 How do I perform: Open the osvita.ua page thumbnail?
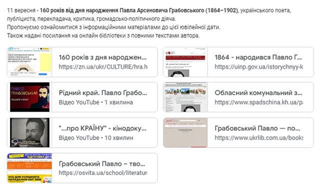coord(29,168)
